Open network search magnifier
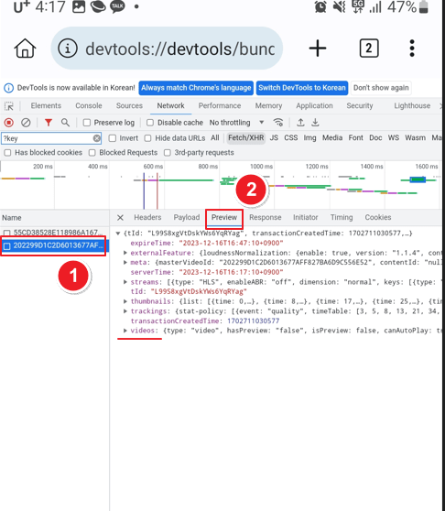 tap(65, 123)
